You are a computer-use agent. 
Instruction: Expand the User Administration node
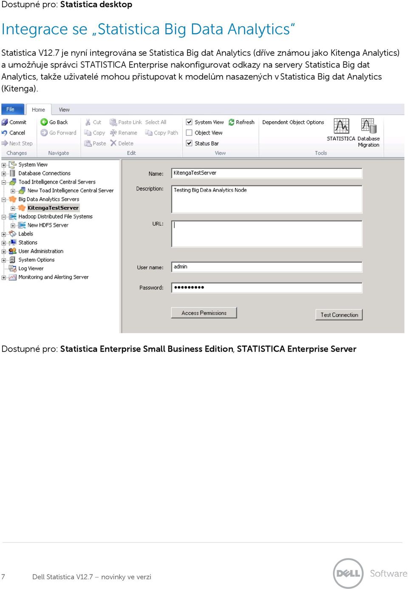click(4, 252)
